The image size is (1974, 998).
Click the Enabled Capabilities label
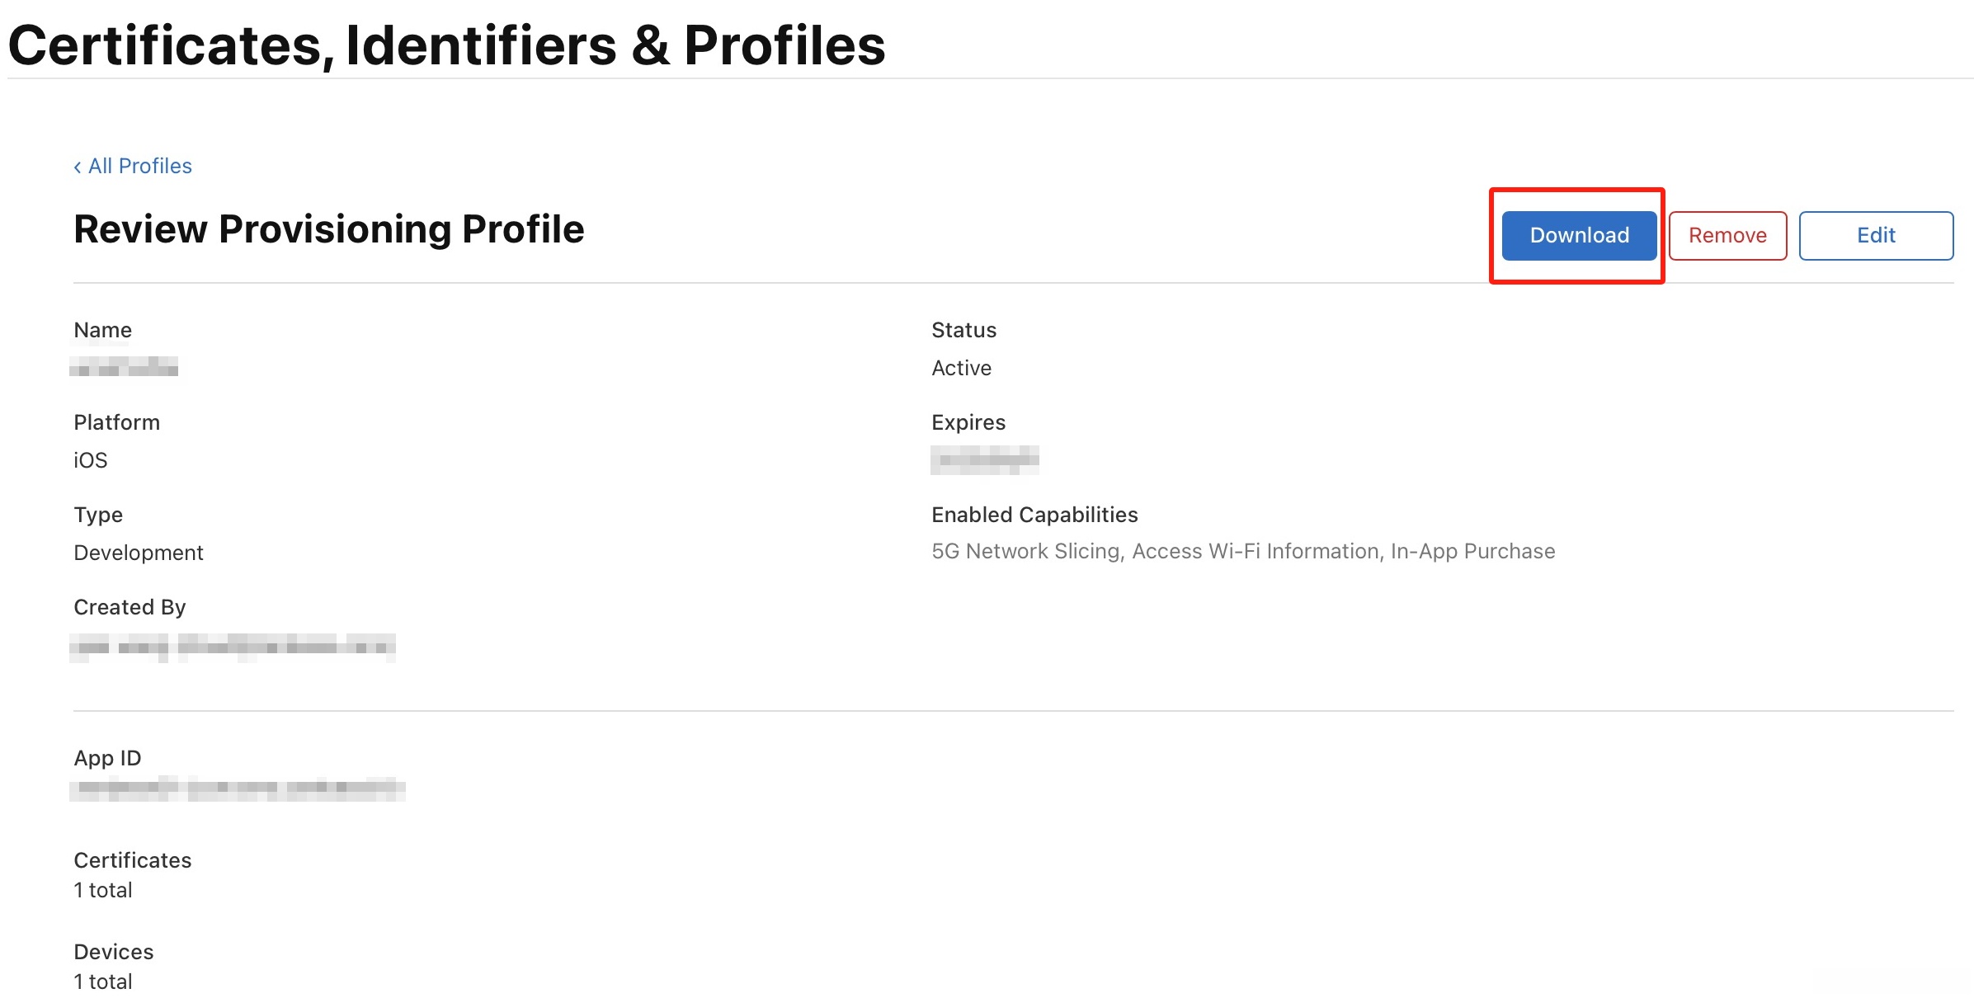click(x=1034, y=515)
